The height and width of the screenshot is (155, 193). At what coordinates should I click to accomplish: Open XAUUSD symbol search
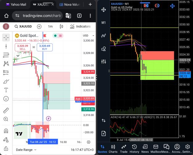(23, 26)
